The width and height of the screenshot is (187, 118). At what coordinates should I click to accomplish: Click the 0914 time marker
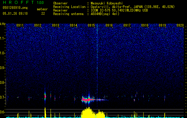73,25
